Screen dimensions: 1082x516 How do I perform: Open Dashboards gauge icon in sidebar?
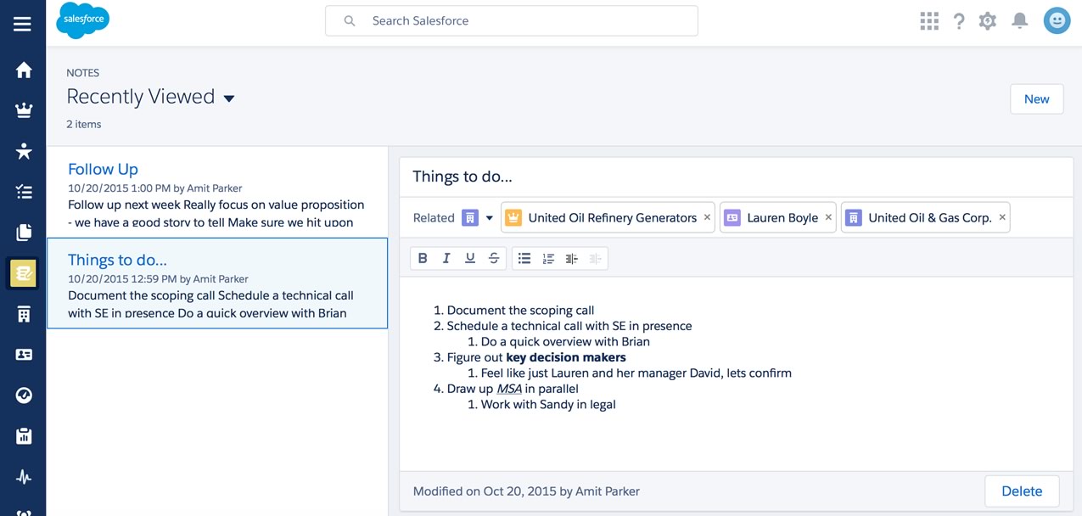tap(24, 395)
